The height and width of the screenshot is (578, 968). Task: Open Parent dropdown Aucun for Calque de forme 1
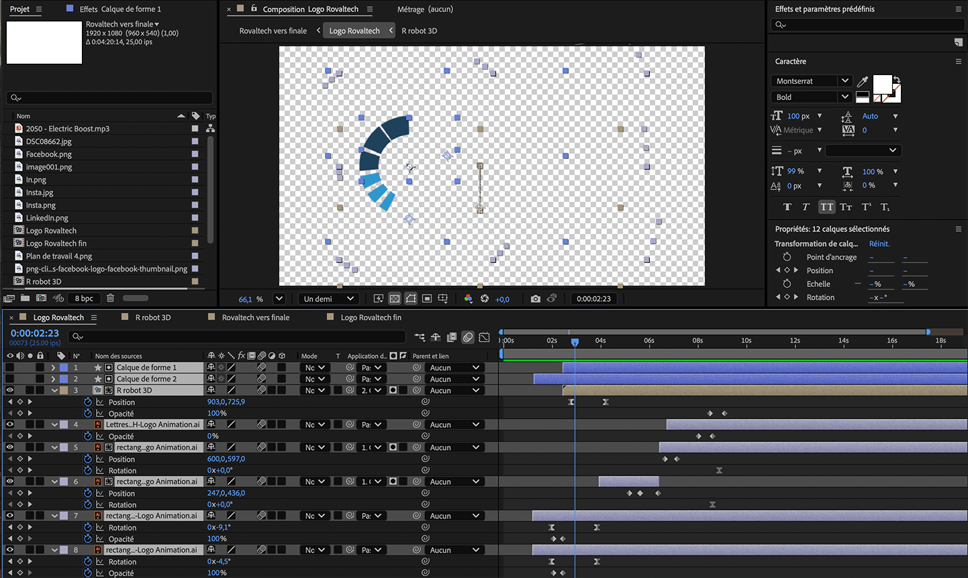tap(454, 367)
